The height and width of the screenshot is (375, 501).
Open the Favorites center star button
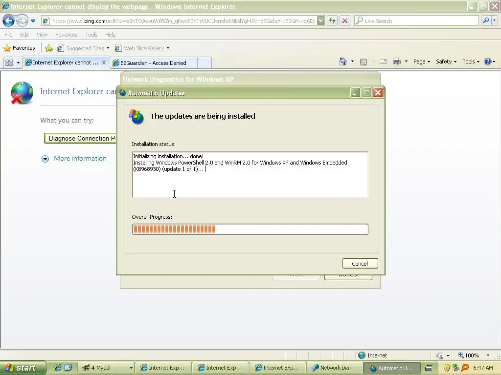[x=19, y=48]
